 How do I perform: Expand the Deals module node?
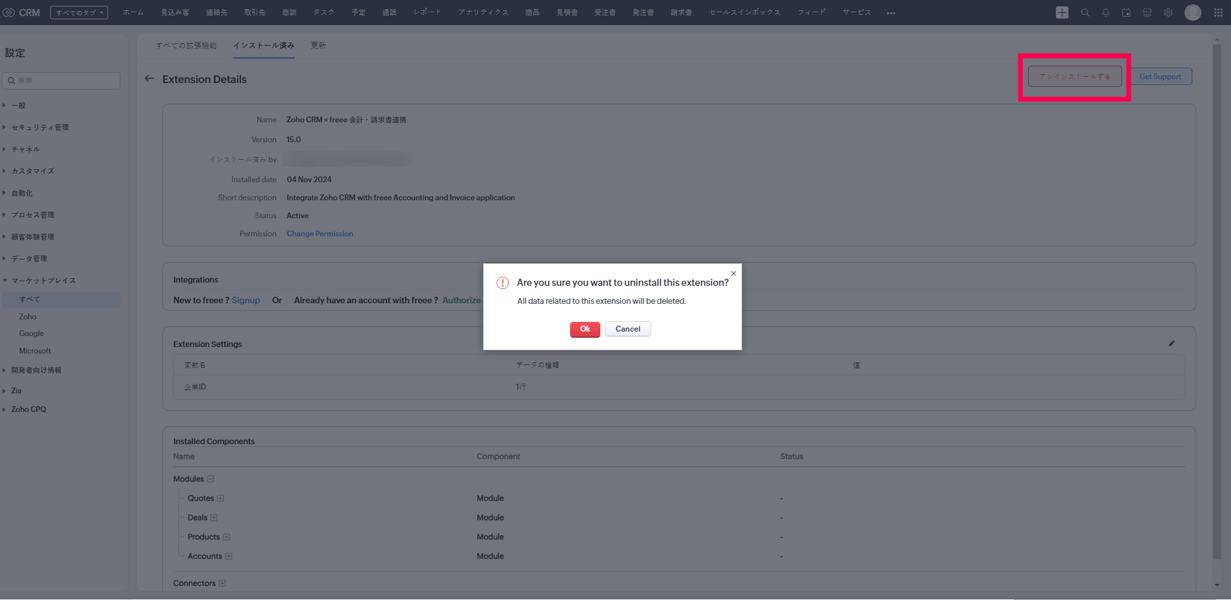[214, 518]
